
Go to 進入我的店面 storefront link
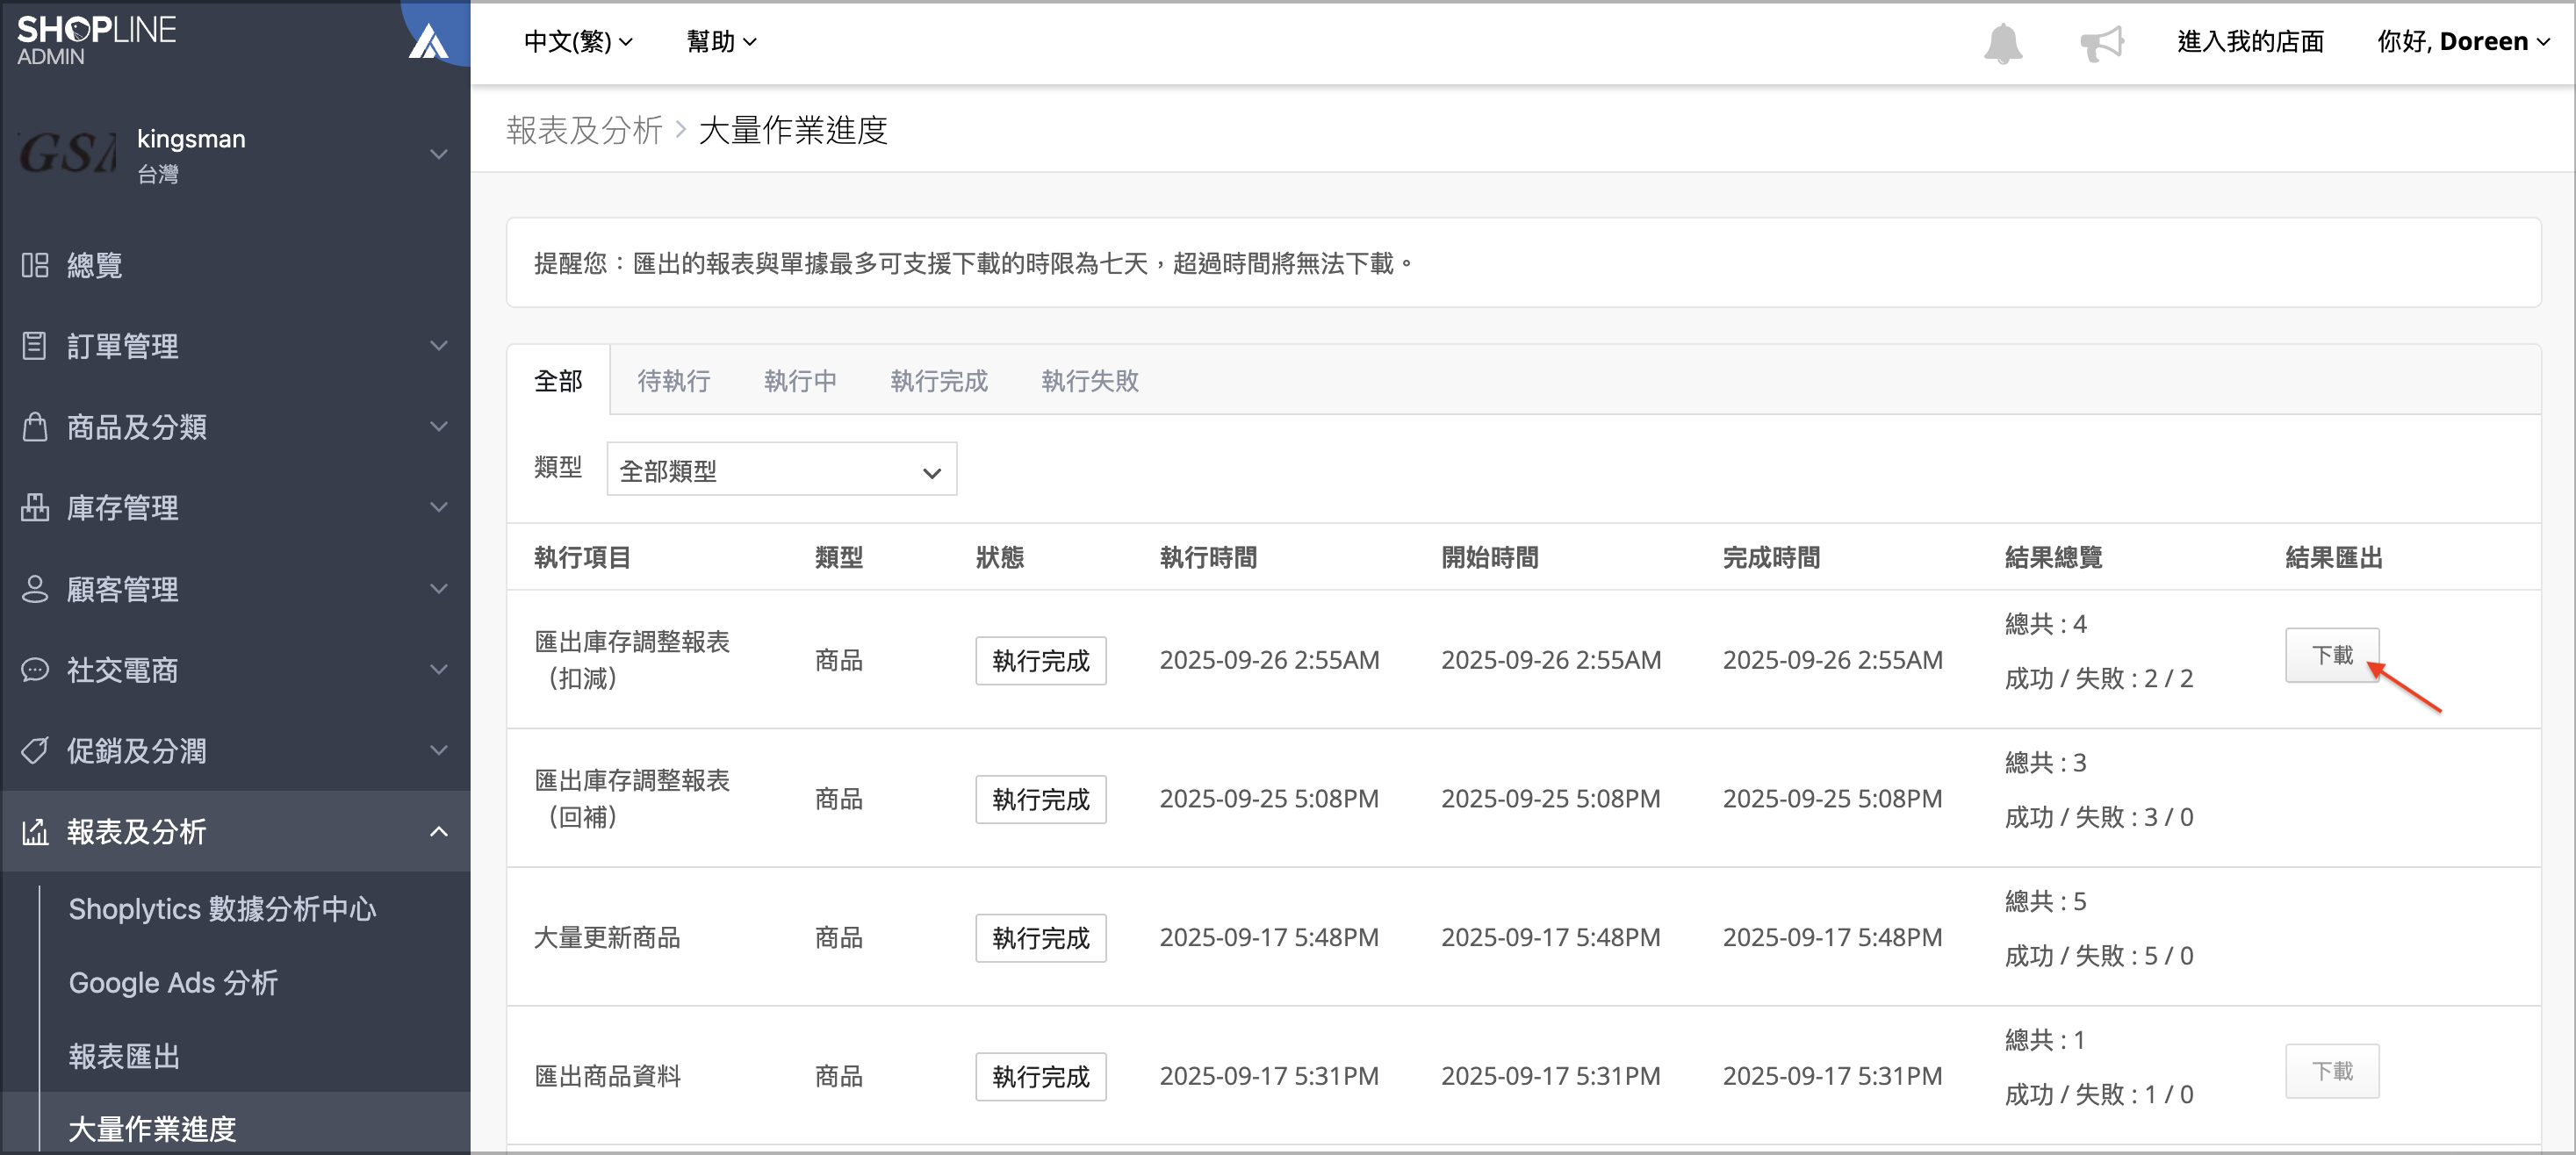click(x=2250, y=42)
